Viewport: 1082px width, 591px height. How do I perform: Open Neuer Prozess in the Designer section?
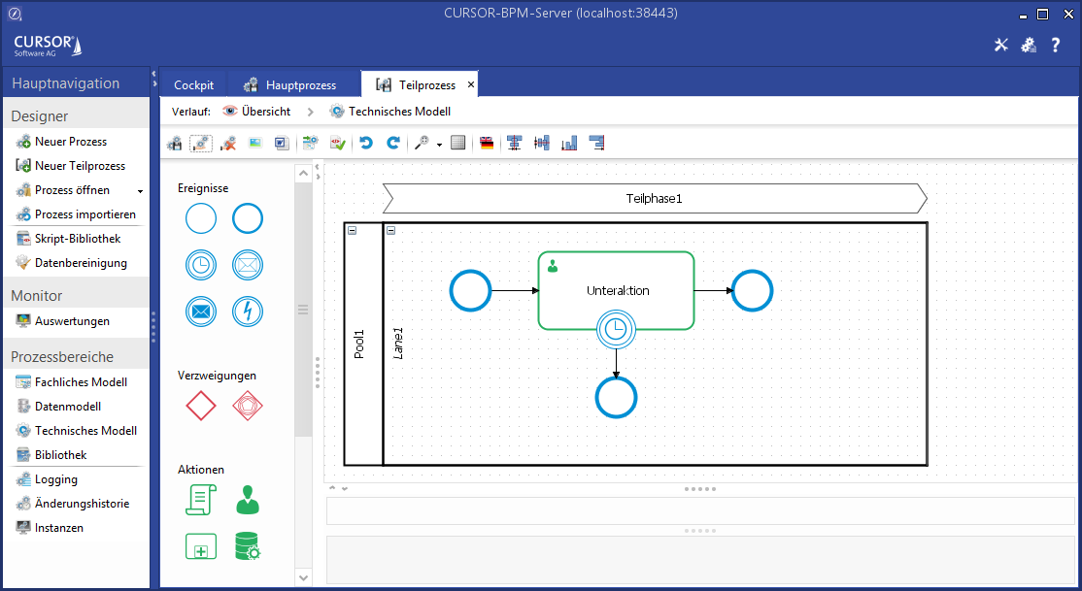[x=70, y=142]
